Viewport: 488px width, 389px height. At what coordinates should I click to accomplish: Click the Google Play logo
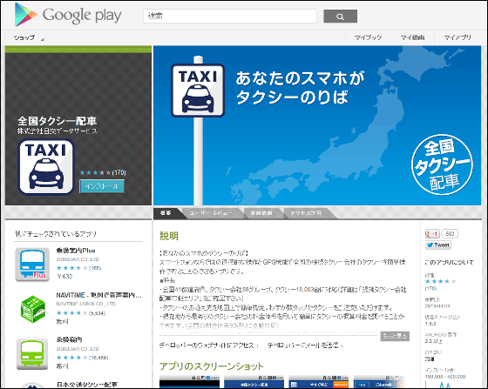coord(68,15)
